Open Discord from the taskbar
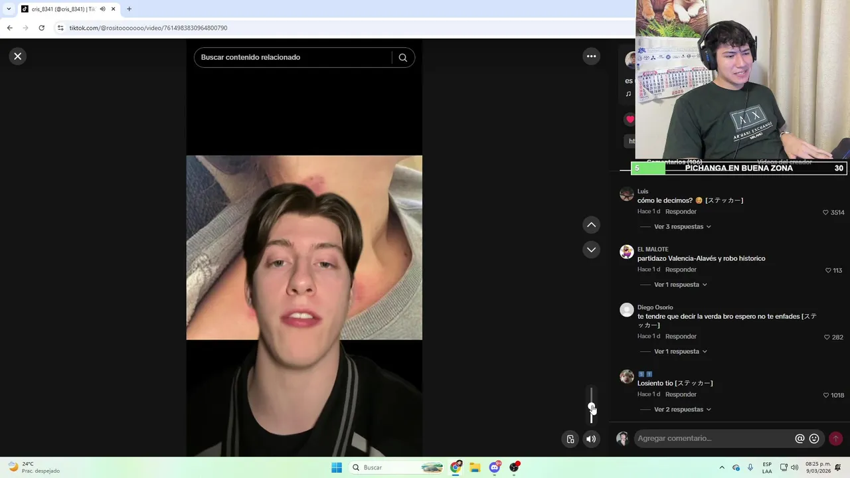Viewport: 850px width, 478px height. [x=495, y=467]
